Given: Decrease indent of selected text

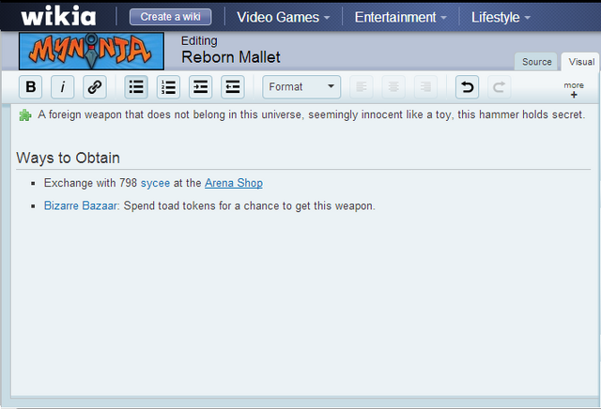Looking at the screenshot, I should tap(233, 87).
